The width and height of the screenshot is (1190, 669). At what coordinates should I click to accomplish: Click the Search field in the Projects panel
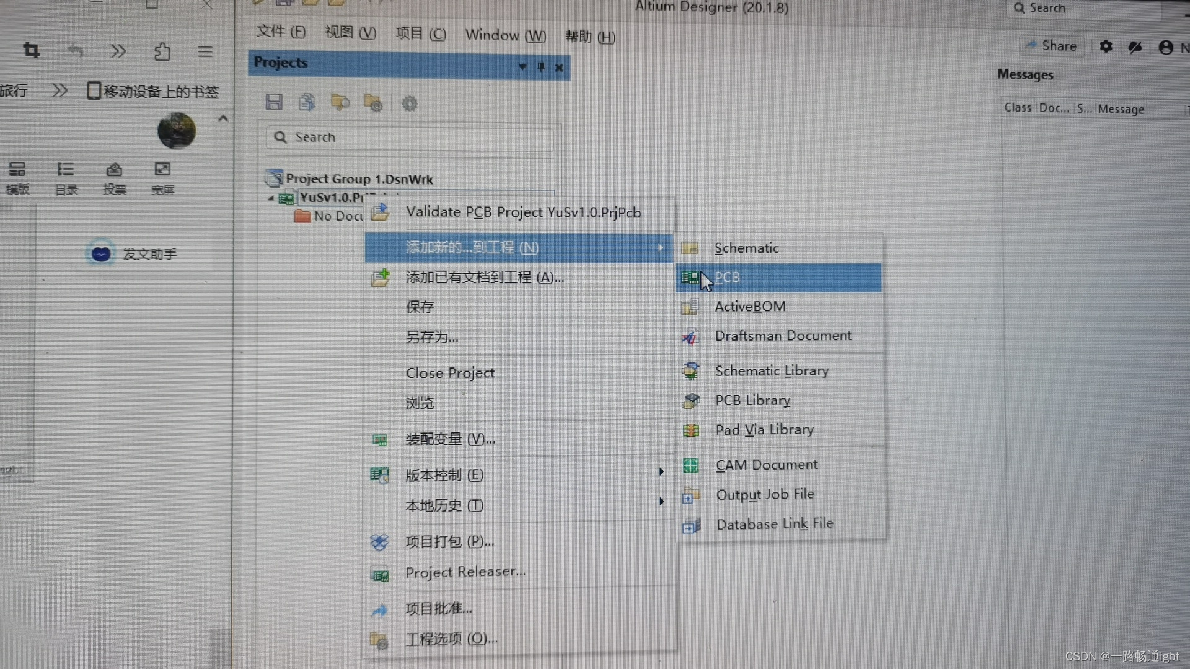409,138
